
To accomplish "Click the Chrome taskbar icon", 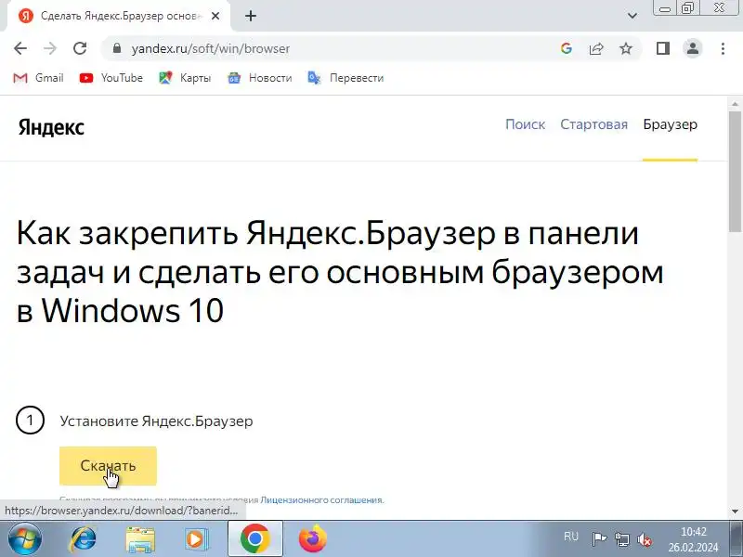I will (x=255, y=538).
